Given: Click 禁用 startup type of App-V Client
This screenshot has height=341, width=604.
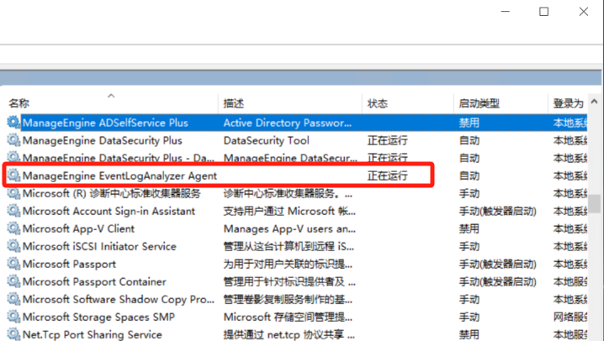Looking at the screenshot, I should (x=469, y=228).
